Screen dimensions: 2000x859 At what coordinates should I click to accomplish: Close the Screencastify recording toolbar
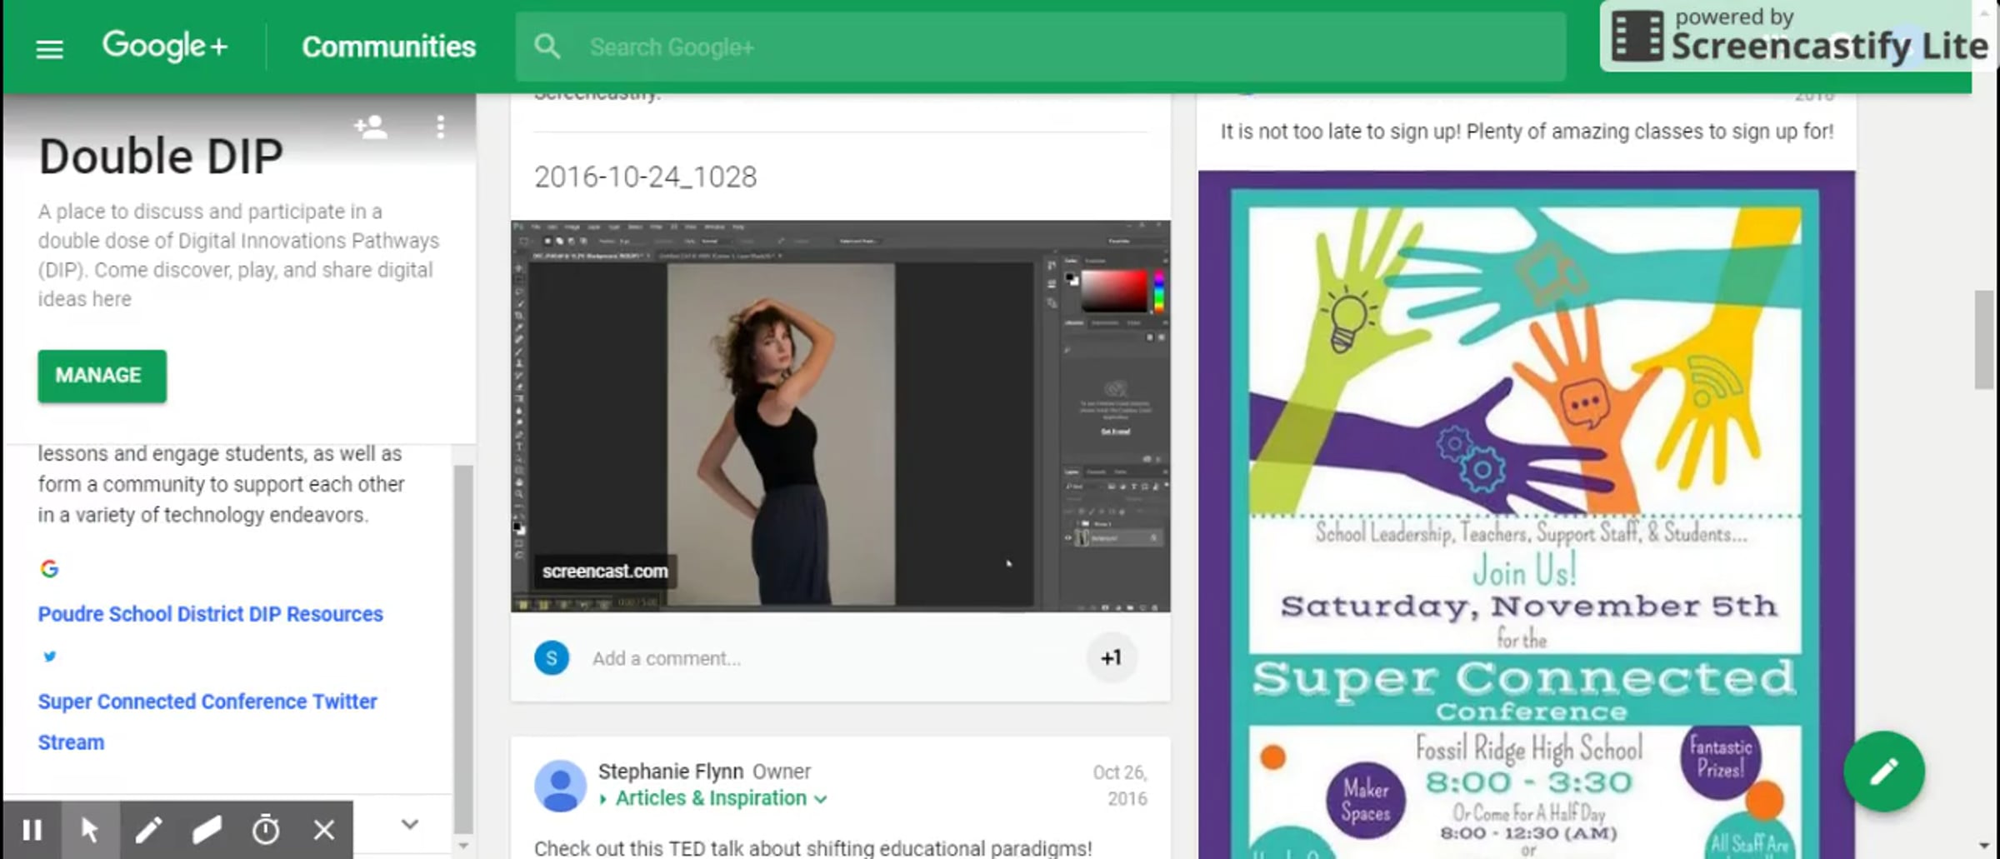click(x=324, y=830)
